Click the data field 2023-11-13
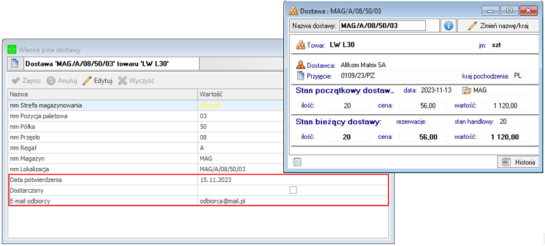 click(x=436, y=91)
